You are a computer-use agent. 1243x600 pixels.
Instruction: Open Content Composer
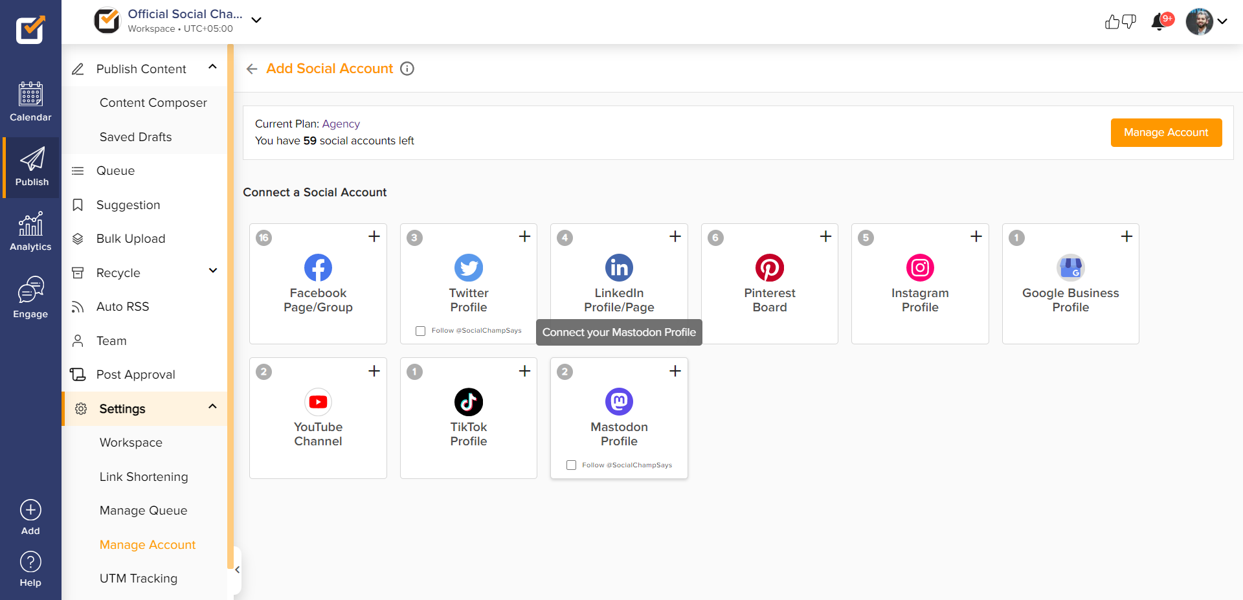153,103
